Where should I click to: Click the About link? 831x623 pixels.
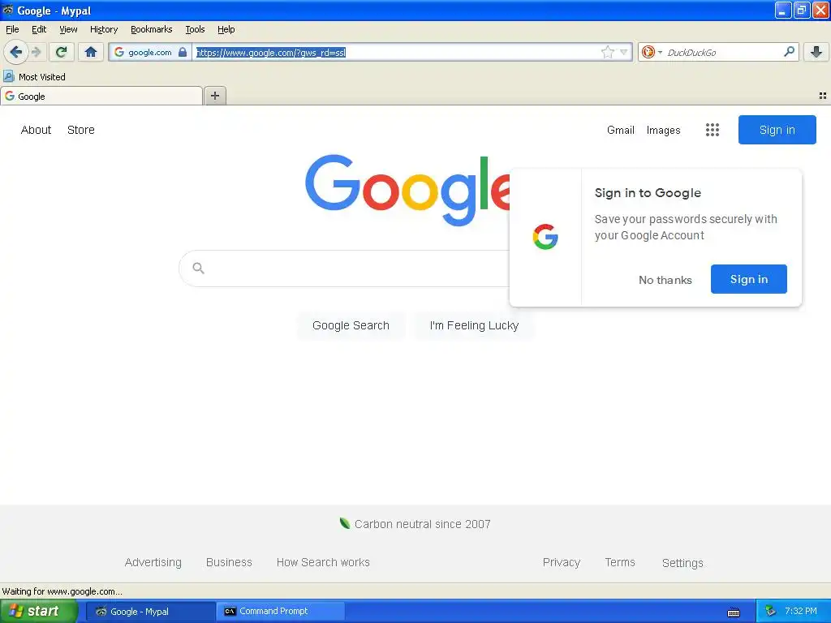click(36, 130)
